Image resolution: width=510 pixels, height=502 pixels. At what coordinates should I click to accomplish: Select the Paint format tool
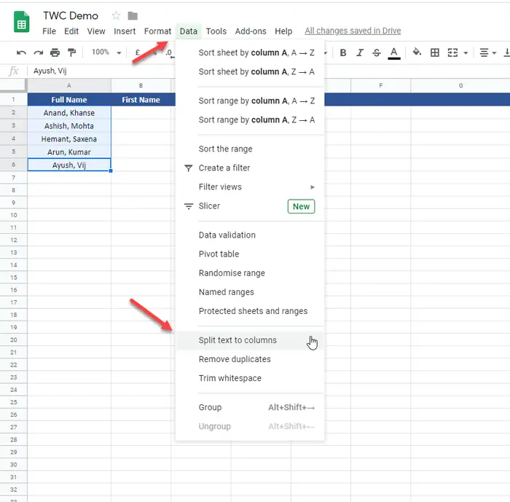(x=71, y=52)
